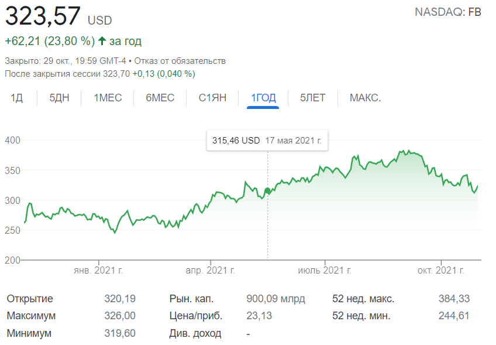Click the NASDAQ: FB ticker label
The image size is (496, 345).
pos(448,12)
